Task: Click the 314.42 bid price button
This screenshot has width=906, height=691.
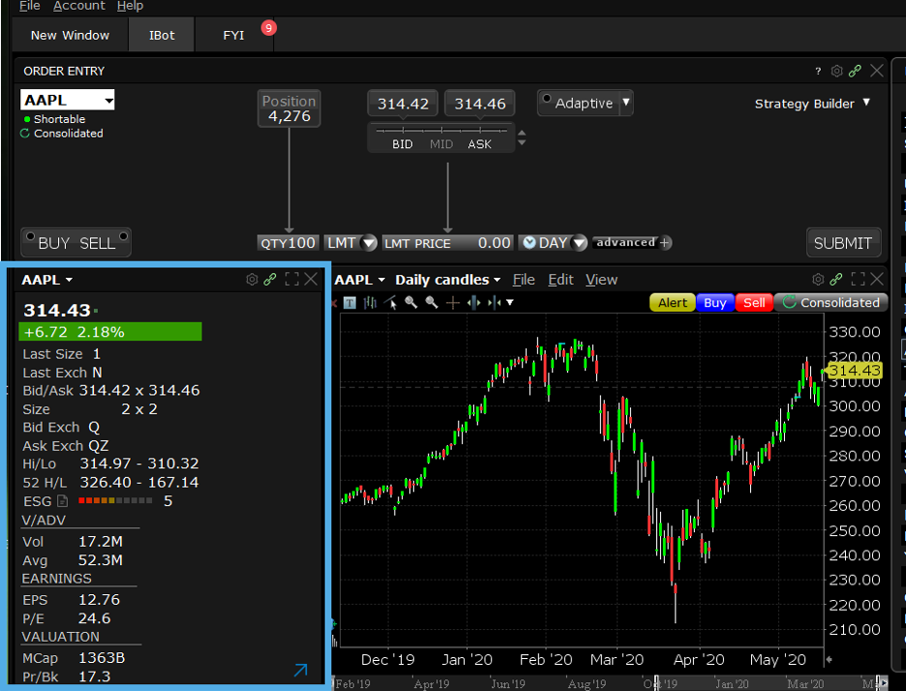Action: (403, 104)
